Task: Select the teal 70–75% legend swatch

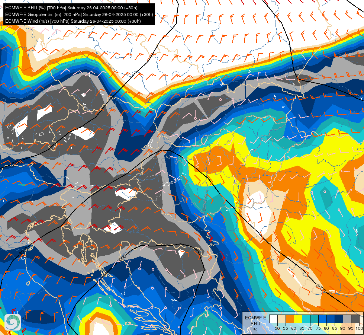Action: point(314,319)
